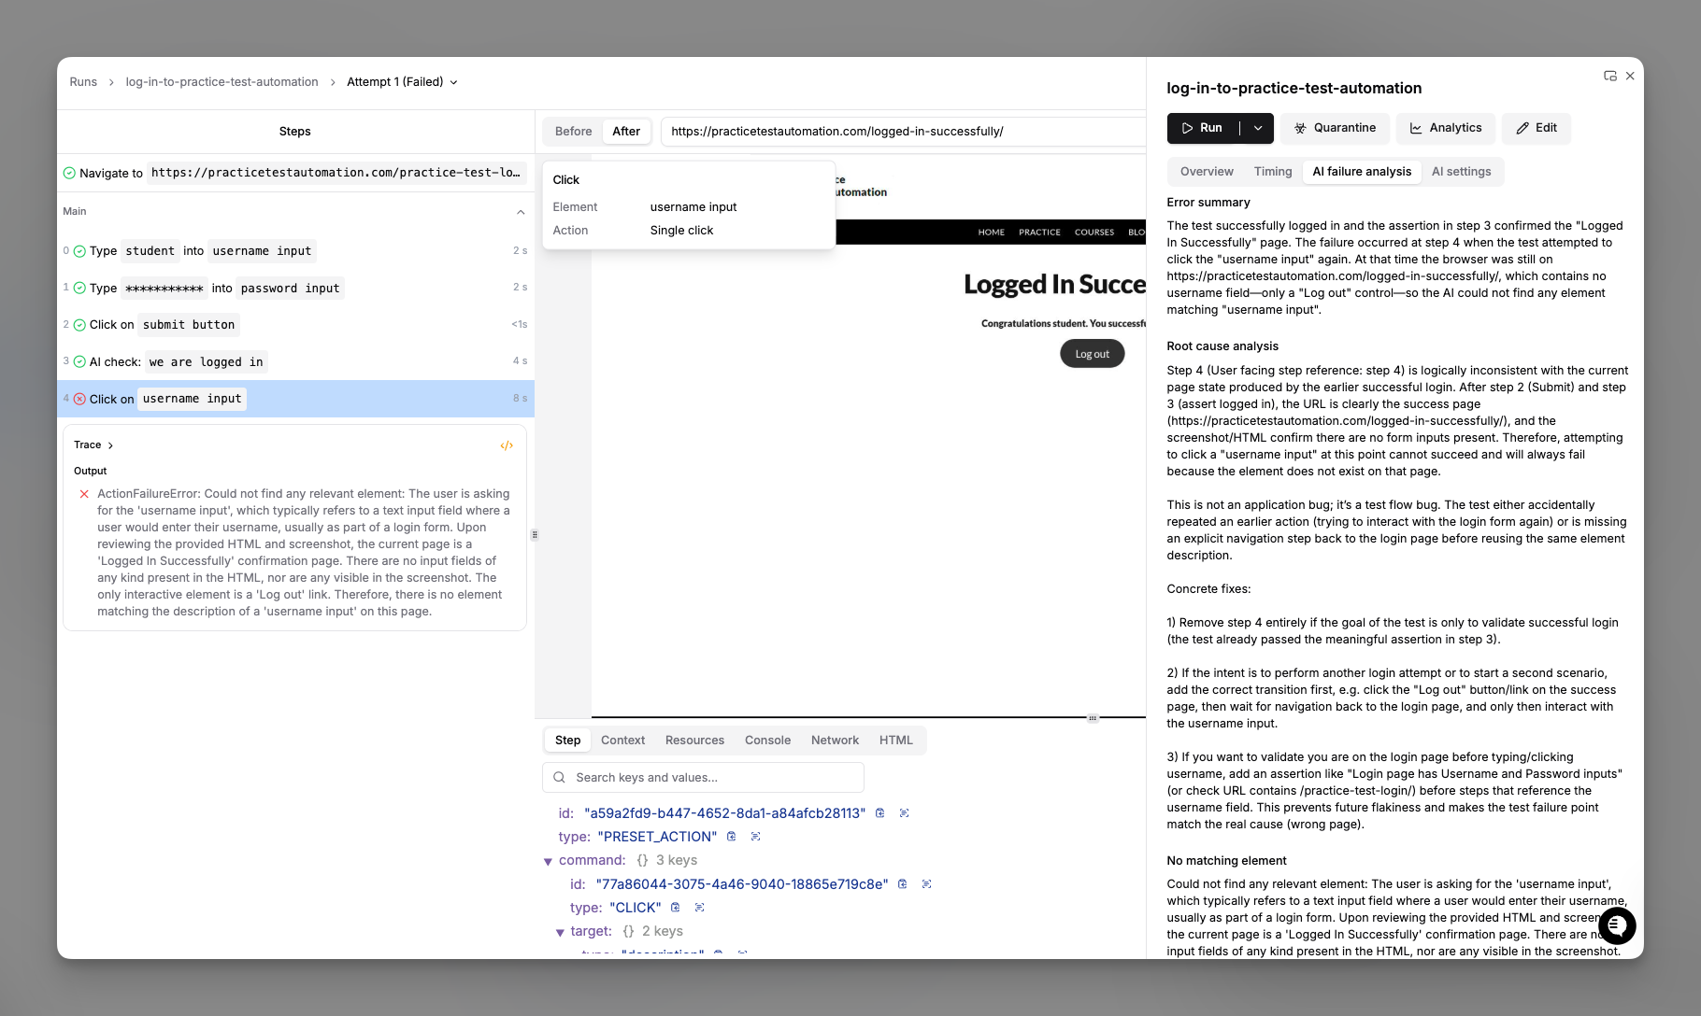Copy the command id value
This screenshot has width=1701, height=1016.
[903, 884]
